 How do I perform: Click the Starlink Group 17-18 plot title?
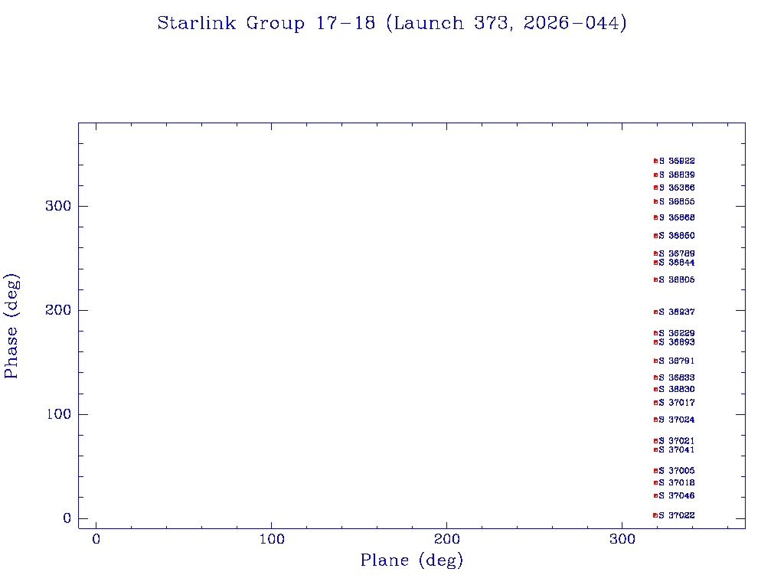click(392, 24)
